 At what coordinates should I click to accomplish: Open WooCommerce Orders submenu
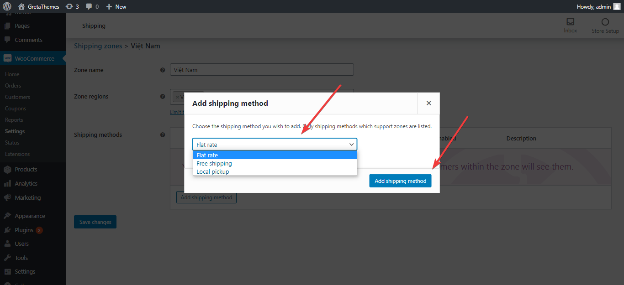click(x=13, y=86)
